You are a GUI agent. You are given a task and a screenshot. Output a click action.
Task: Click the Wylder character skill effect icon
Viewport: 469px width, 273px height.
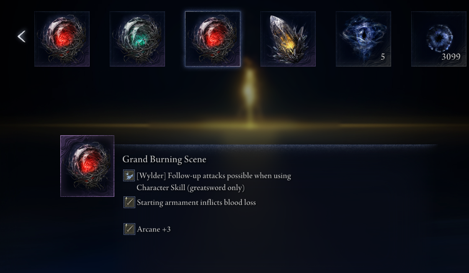(129, 175)
